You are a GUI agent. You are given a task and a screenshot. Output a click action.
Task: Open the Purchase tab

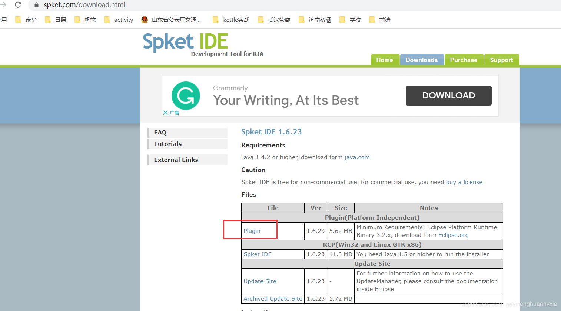click(x=464, y=60)
